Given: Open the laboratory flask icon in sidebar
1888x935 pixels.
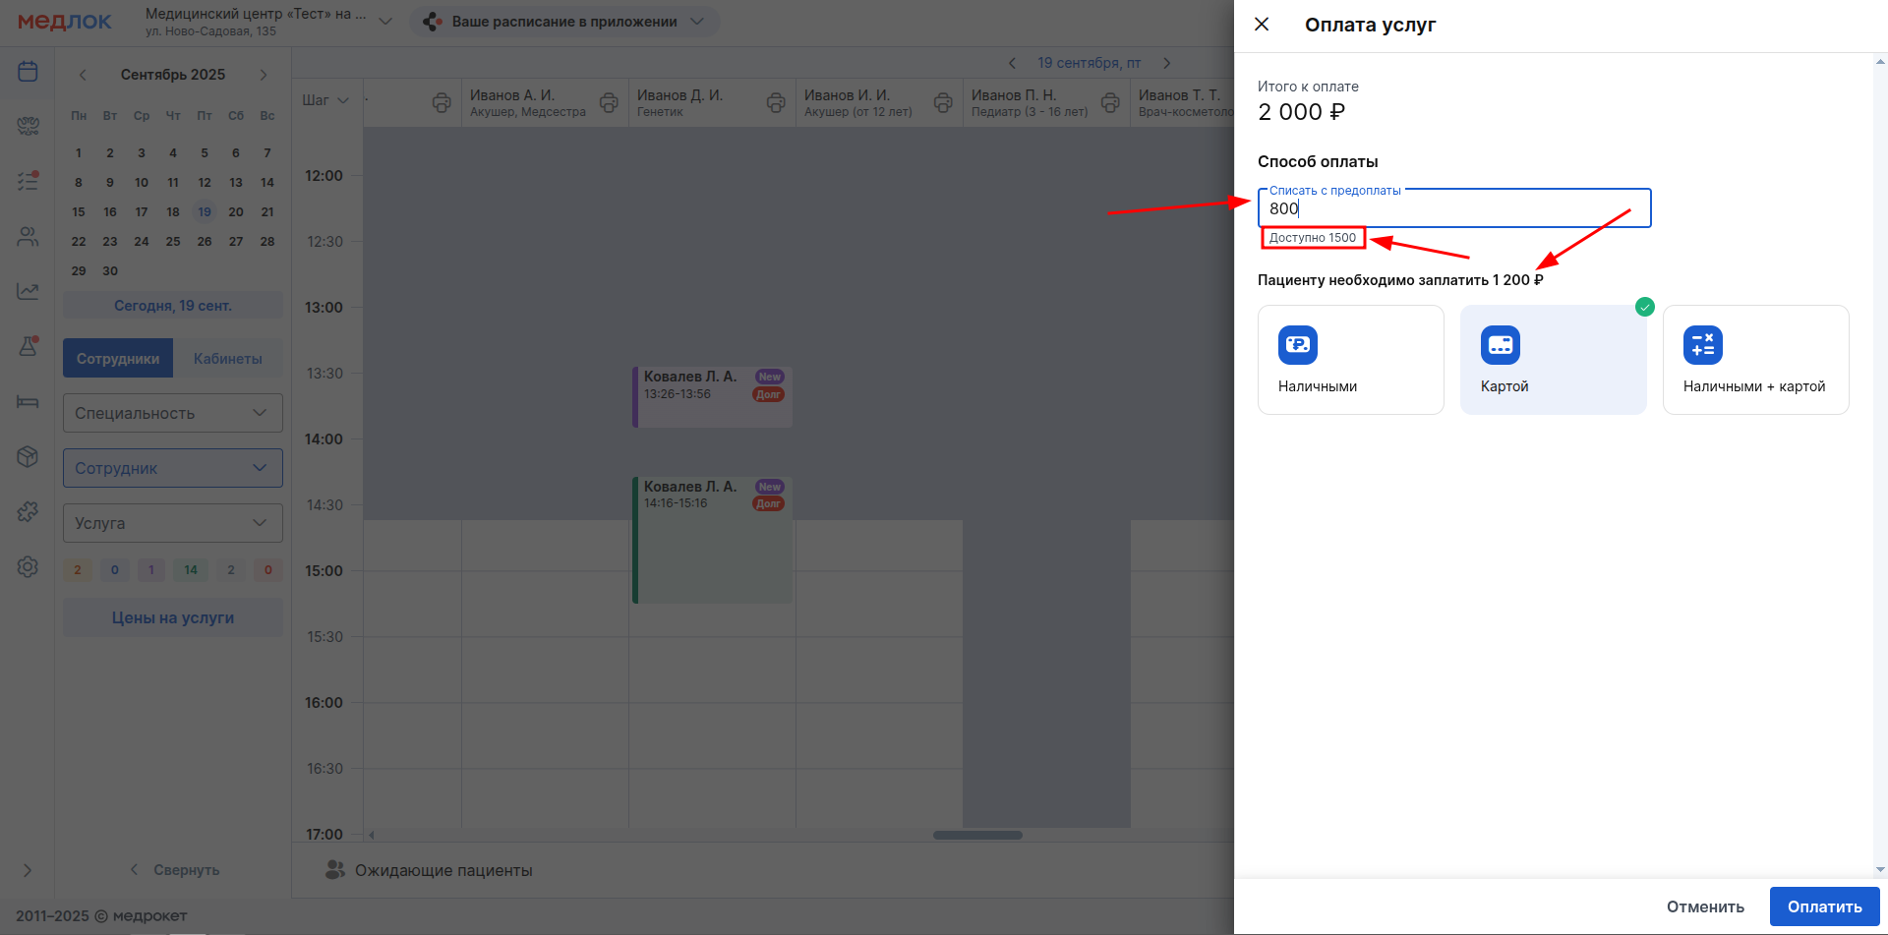Looking at the screenshot, I should coord(28,346).
